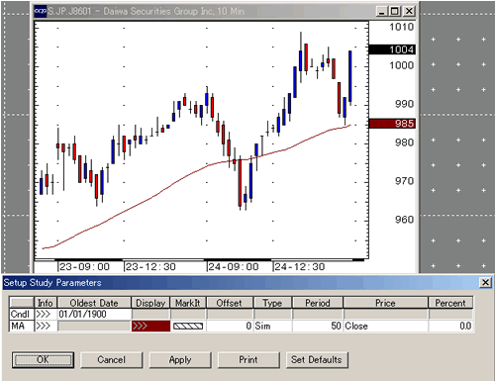
Task: Select the MA Type cell showing Sim
Action: (x=272, y=326)
